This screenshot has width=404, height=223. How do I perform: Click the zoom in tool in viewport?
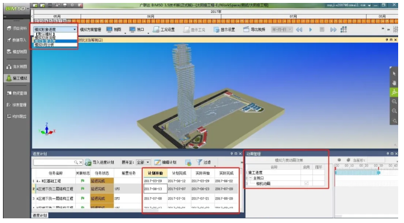pos(394,102)
